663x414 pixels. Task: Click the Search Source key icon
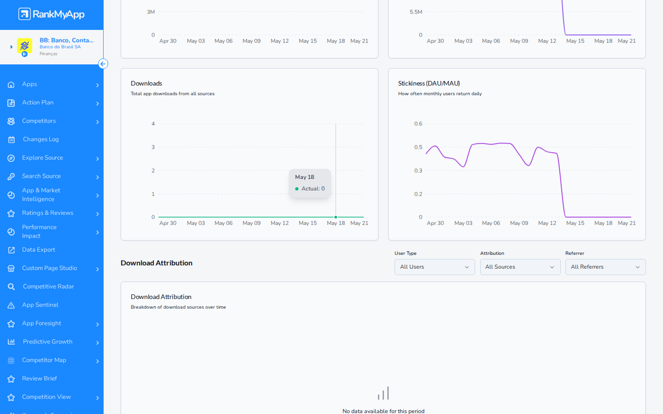click(x=11, y=177)
